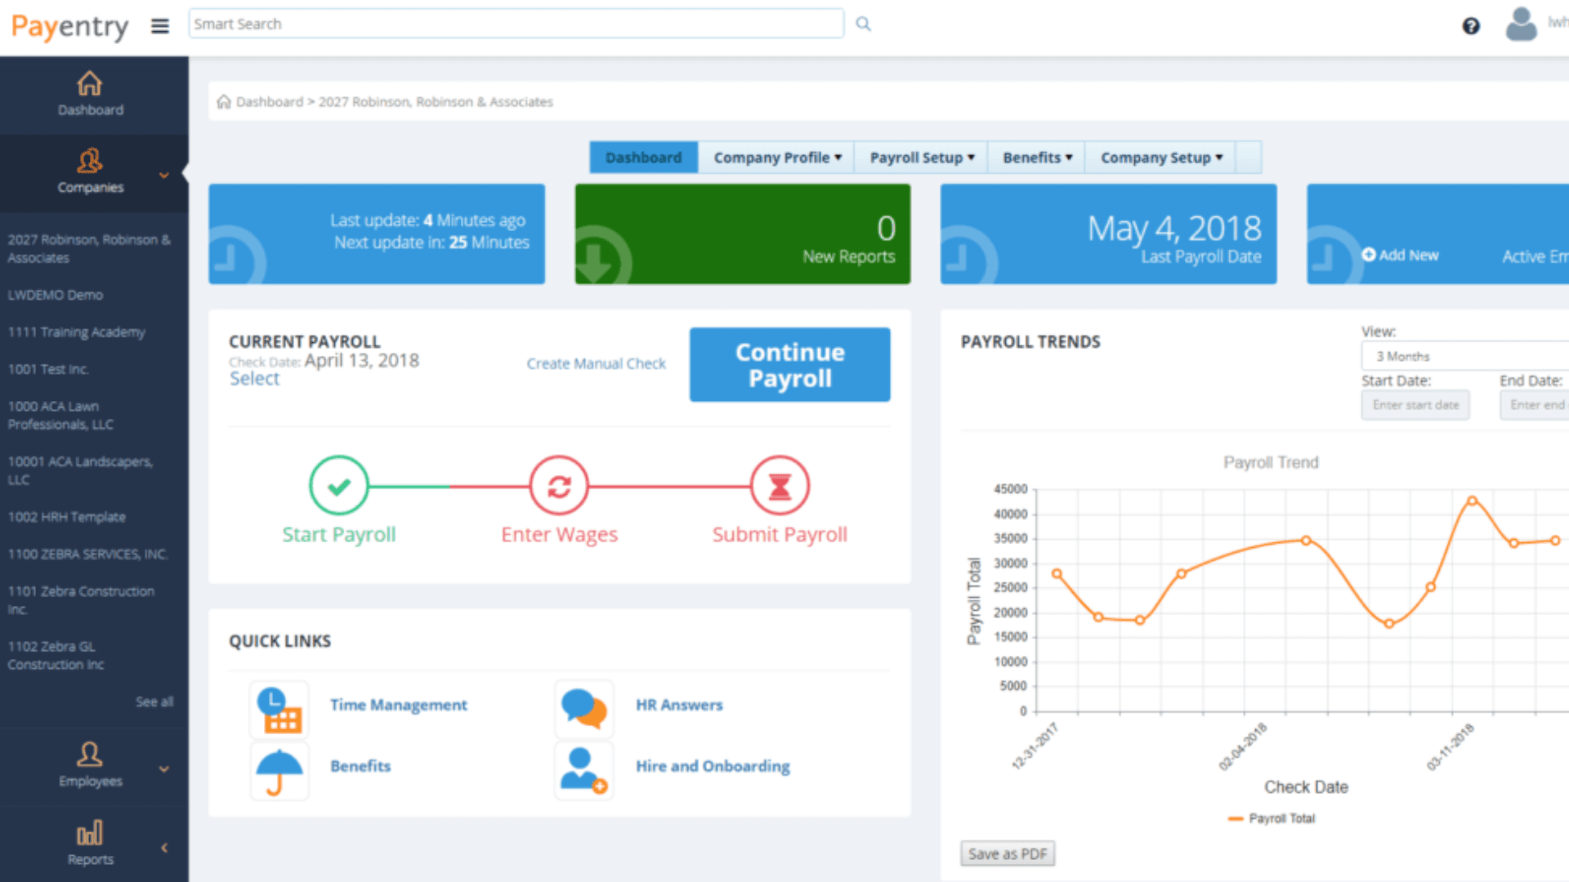Click the home breadcrumb icon

click(x=223, y=102)
